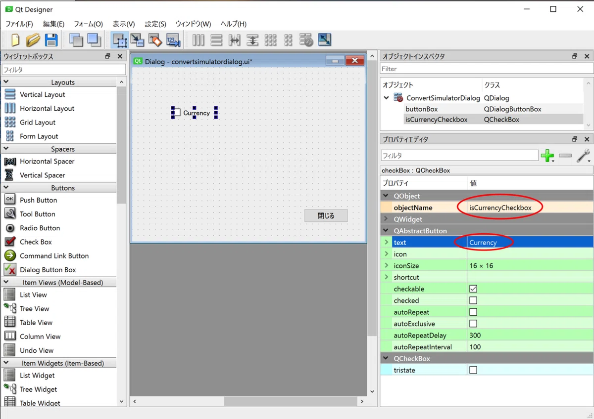The width and height of the screenshot is (594, 419).
Task: Enable the autoExclusive property checkbox
Action: pos(473,324)
